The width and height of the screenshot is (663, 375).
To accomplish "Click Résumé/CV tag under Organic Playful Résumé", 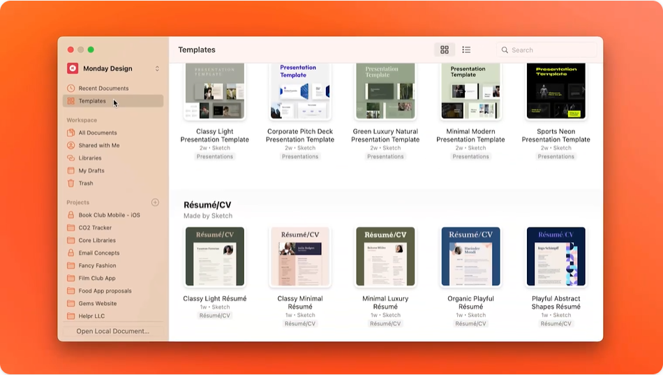I will point(470,324).
